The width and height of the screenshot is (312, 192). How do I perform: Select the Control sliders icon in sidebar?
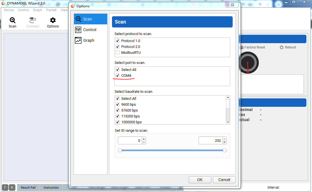pyautogui.click(x=78, y=30)
